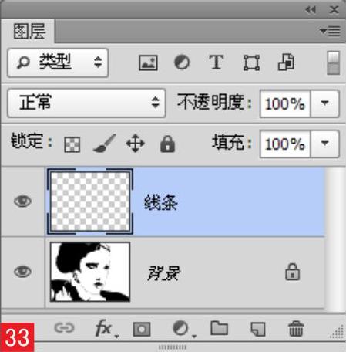Open the 不透明度 opacity slider arrow
The width and height of the screenshot is (346, 352).
325,103
